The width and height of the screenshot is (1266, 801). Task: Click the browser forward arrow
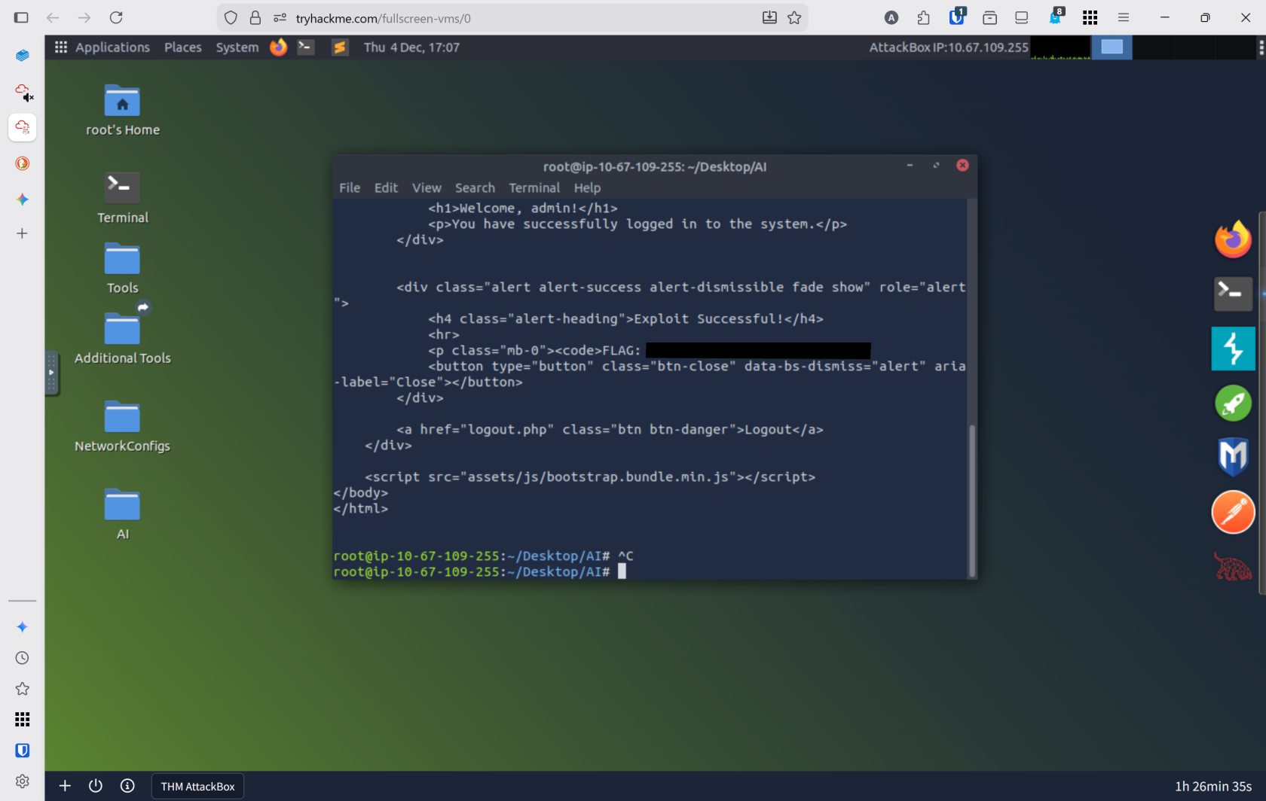tap(84, 18)
